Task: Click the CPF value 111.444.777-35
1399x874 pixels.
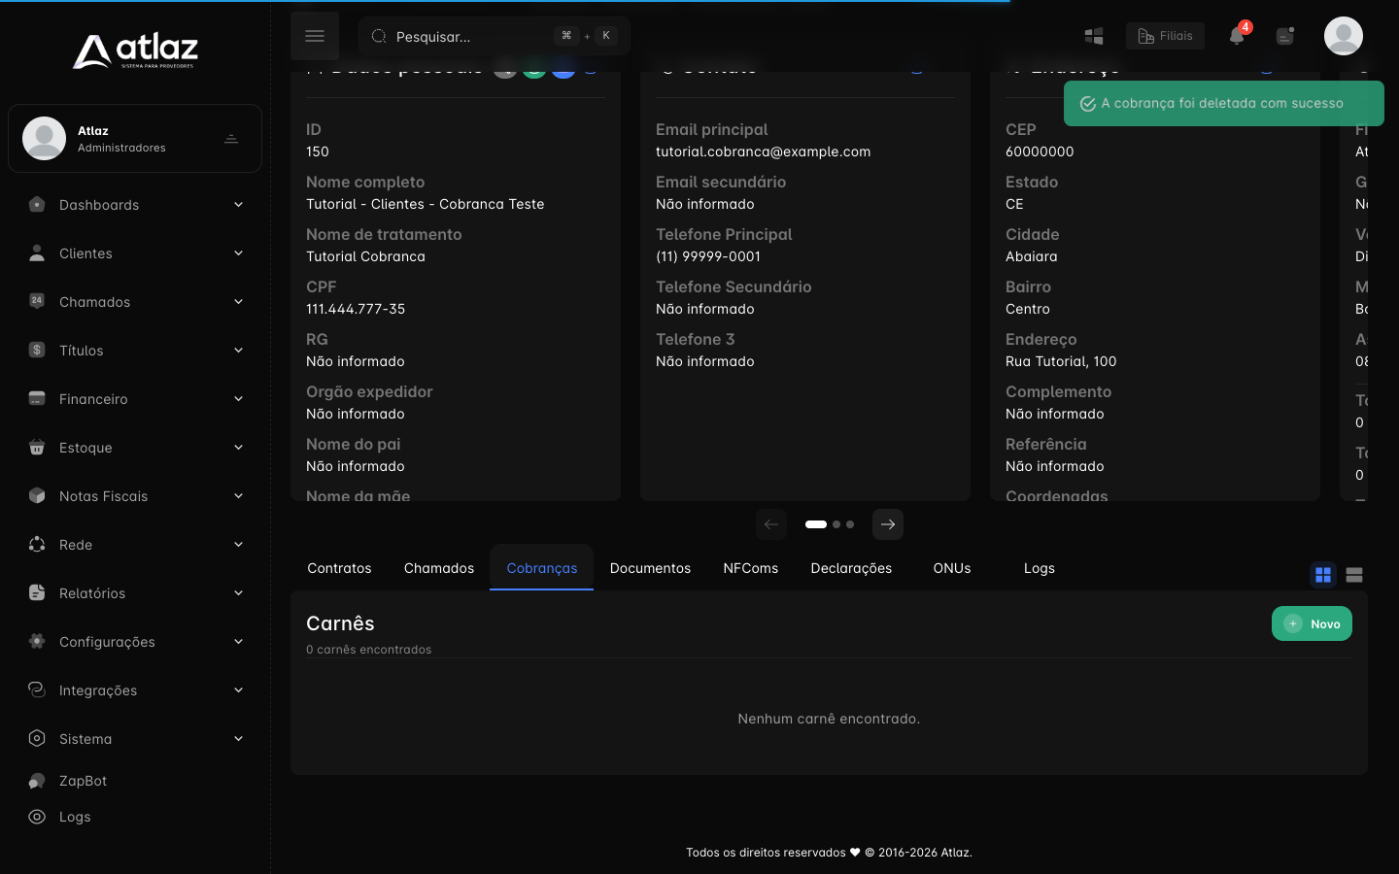Action: click(x=356, y=309)
